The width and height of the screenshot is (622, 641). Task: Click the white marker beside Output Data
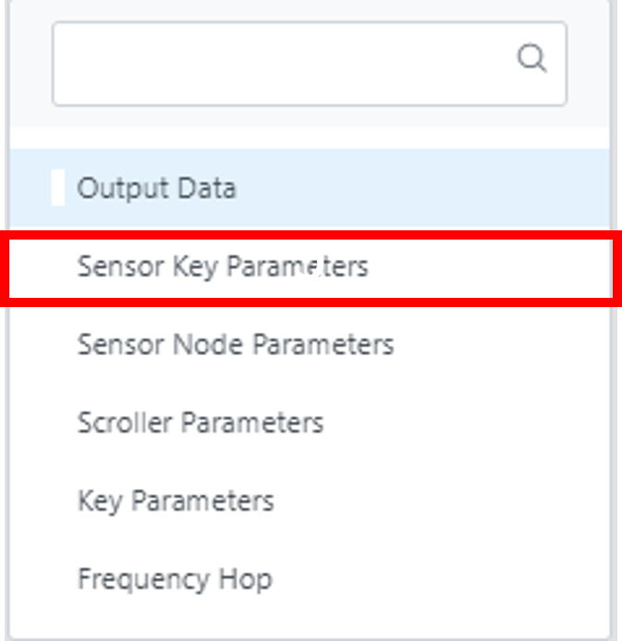[x=58, y=189]
